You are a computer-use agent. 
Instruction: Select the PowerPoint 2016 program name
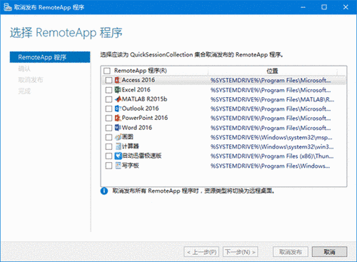coord(145,118)
